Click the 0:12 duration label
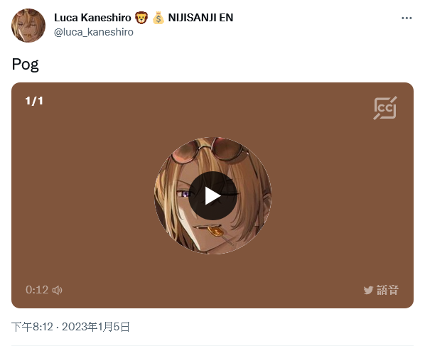 click(37, 290)
